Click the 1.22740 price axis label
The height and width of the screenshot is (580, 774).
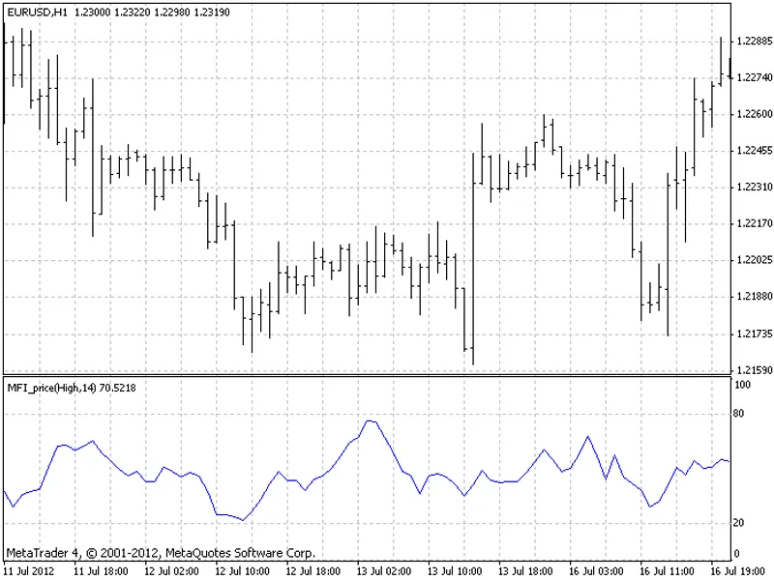click(x=755, y=77)
